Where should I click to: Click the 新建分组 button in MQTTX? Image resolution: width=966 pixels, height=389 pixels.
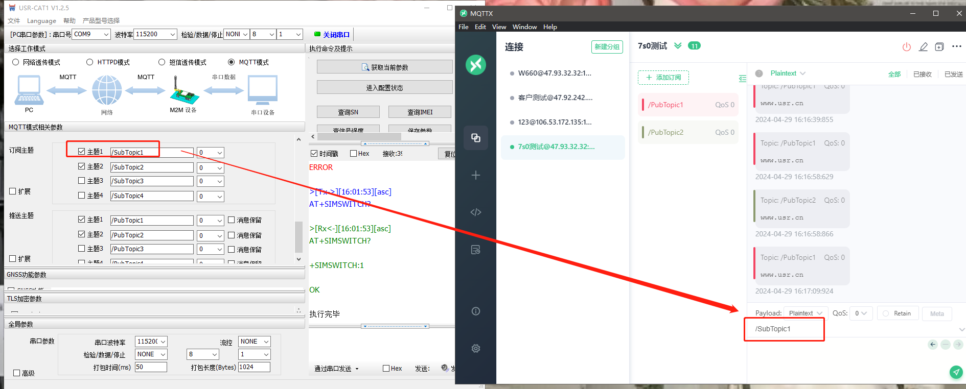(x=607, y=47)
